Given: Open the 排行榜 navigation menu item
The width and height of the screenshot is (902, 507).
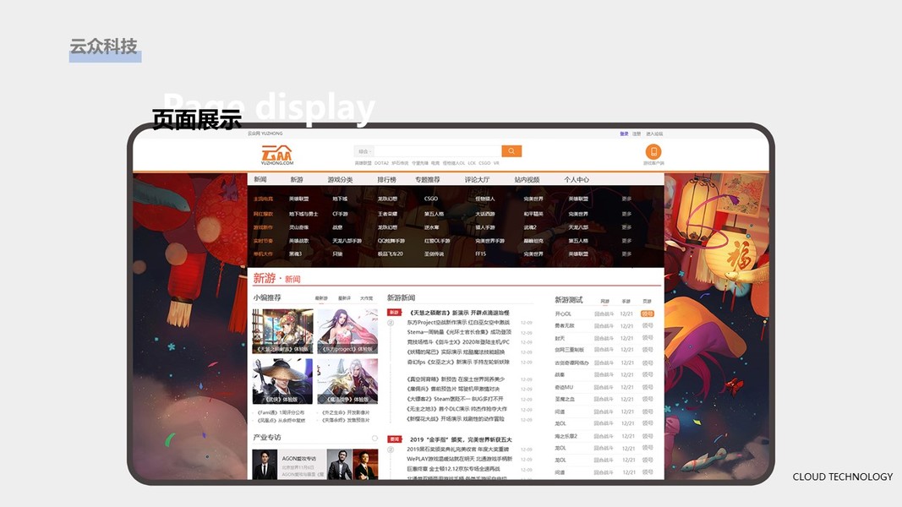Looking at the screenshot, I should pyautogui.click(x=386, y=179).
